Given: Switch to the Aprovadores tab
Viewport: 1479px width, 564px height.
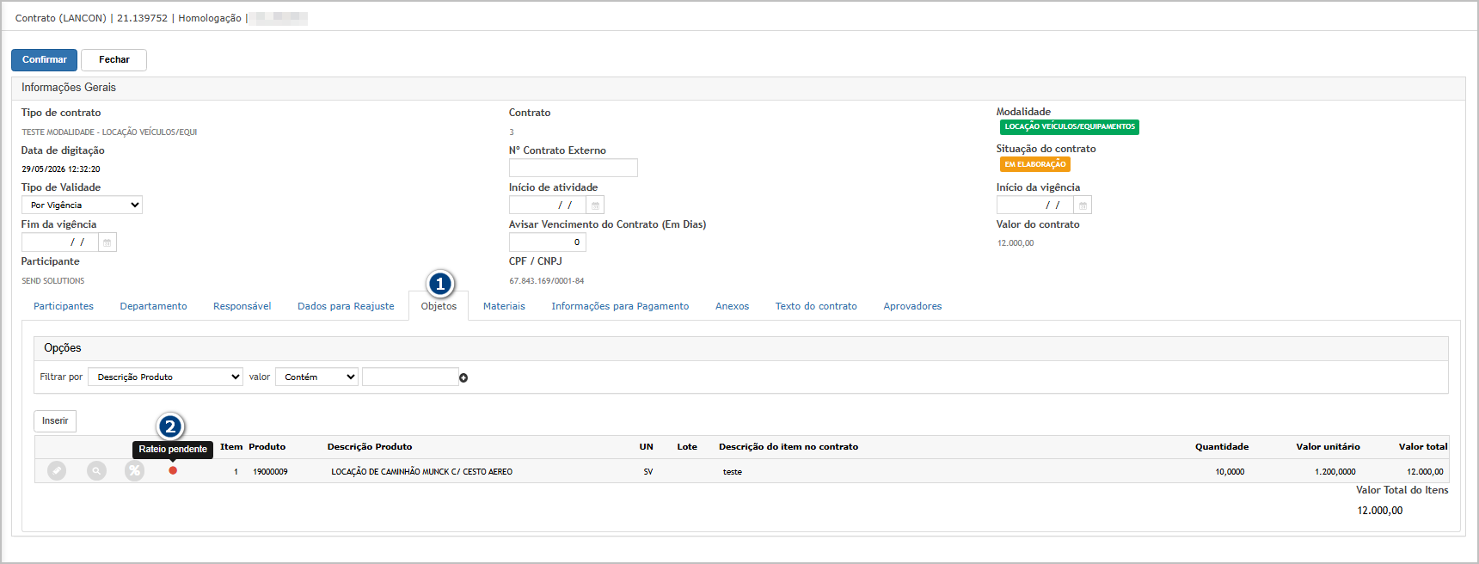Looking at the screenshot, I should tap(912, 306).
